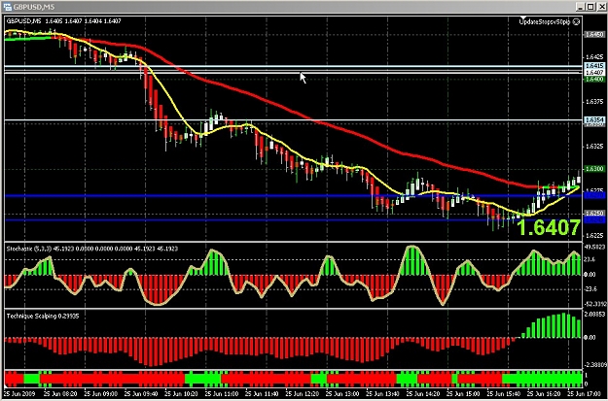Click the -2.38809 scalping scale value
608x401 pixels.
594,365
